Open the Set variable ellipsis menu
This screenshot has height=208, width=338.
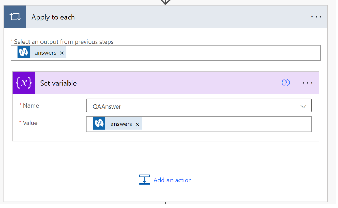coord(307,83)
